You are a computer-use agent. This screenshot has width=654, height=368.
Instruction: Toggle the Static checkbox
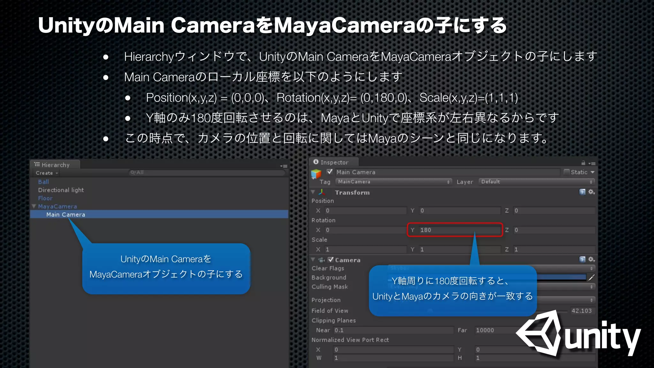click(567, 172)
